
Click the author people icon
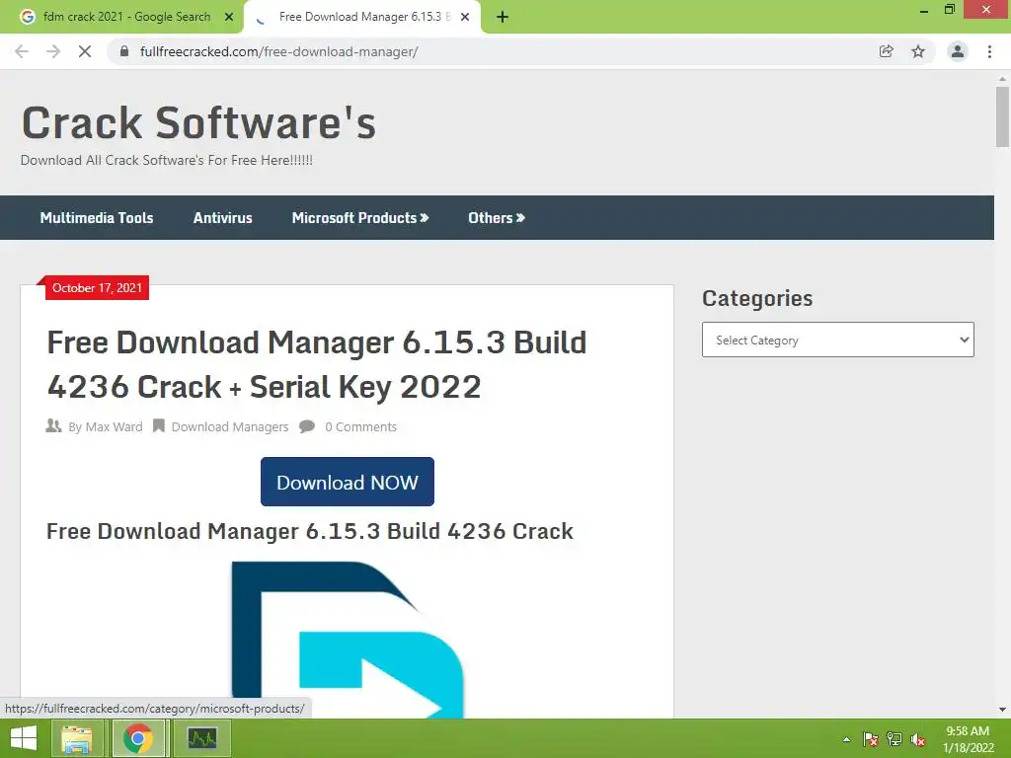click(53, 425)
